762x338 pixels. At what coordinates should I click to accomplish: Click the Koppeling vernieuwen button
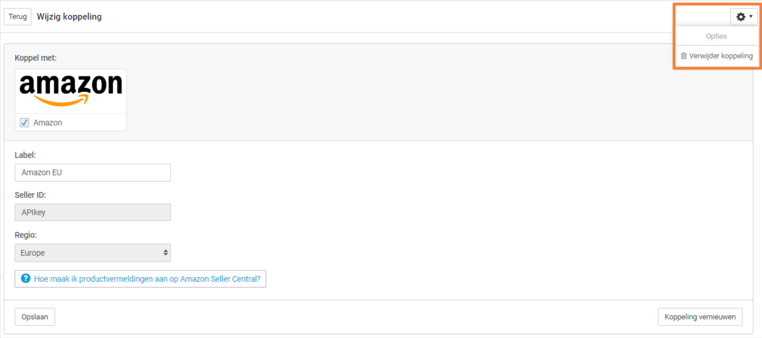point(700,317)
